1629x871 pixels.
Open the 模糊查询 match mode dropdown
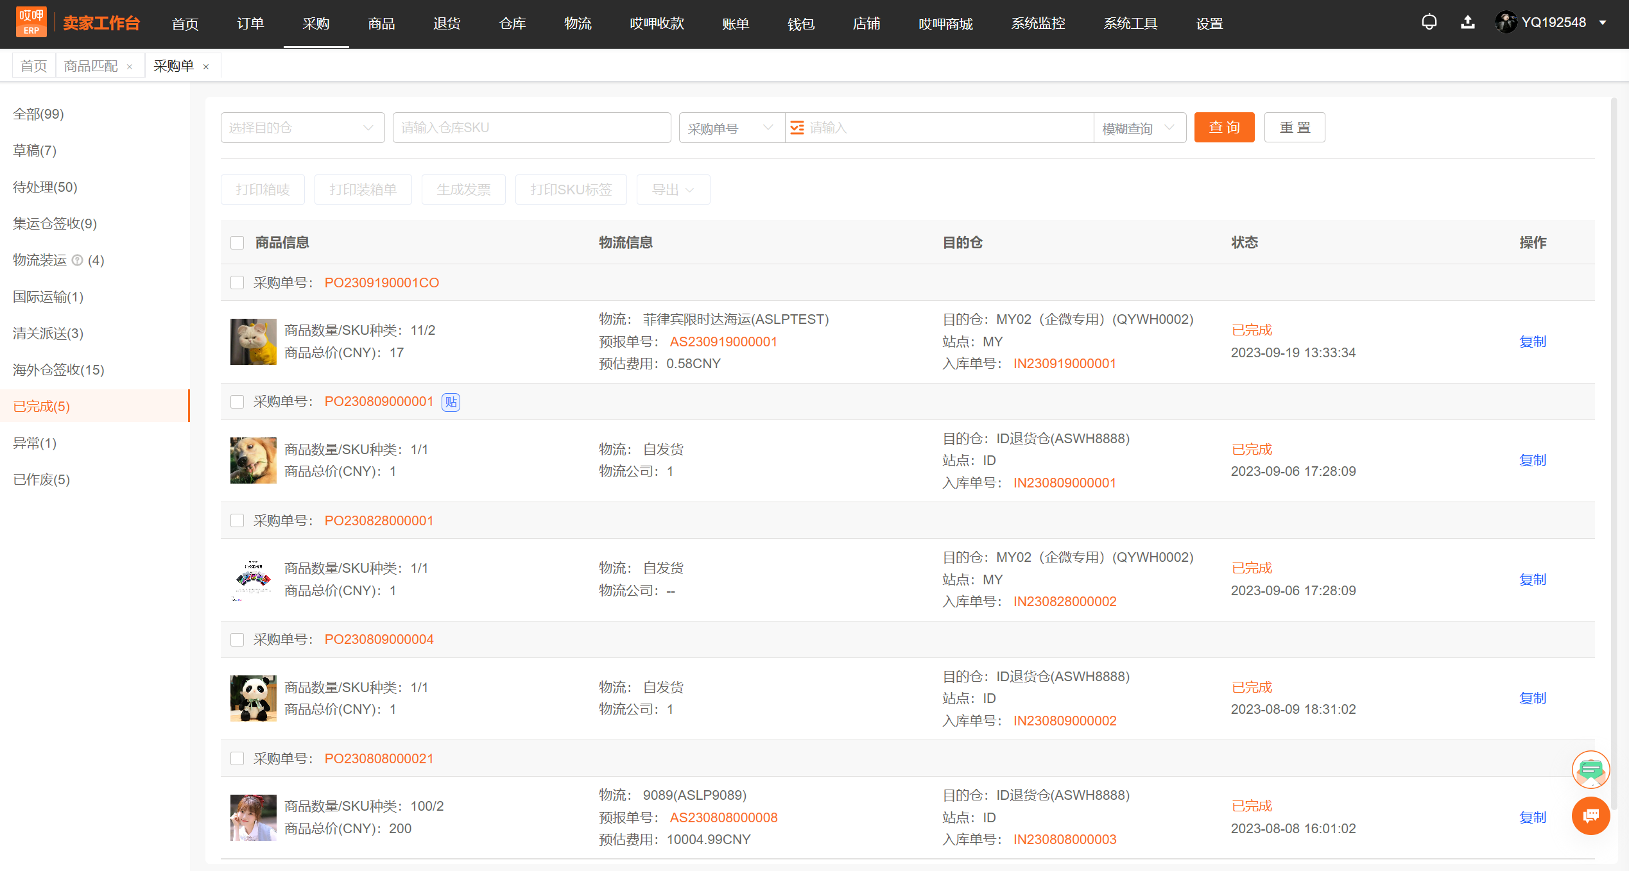coord(1139,128)
